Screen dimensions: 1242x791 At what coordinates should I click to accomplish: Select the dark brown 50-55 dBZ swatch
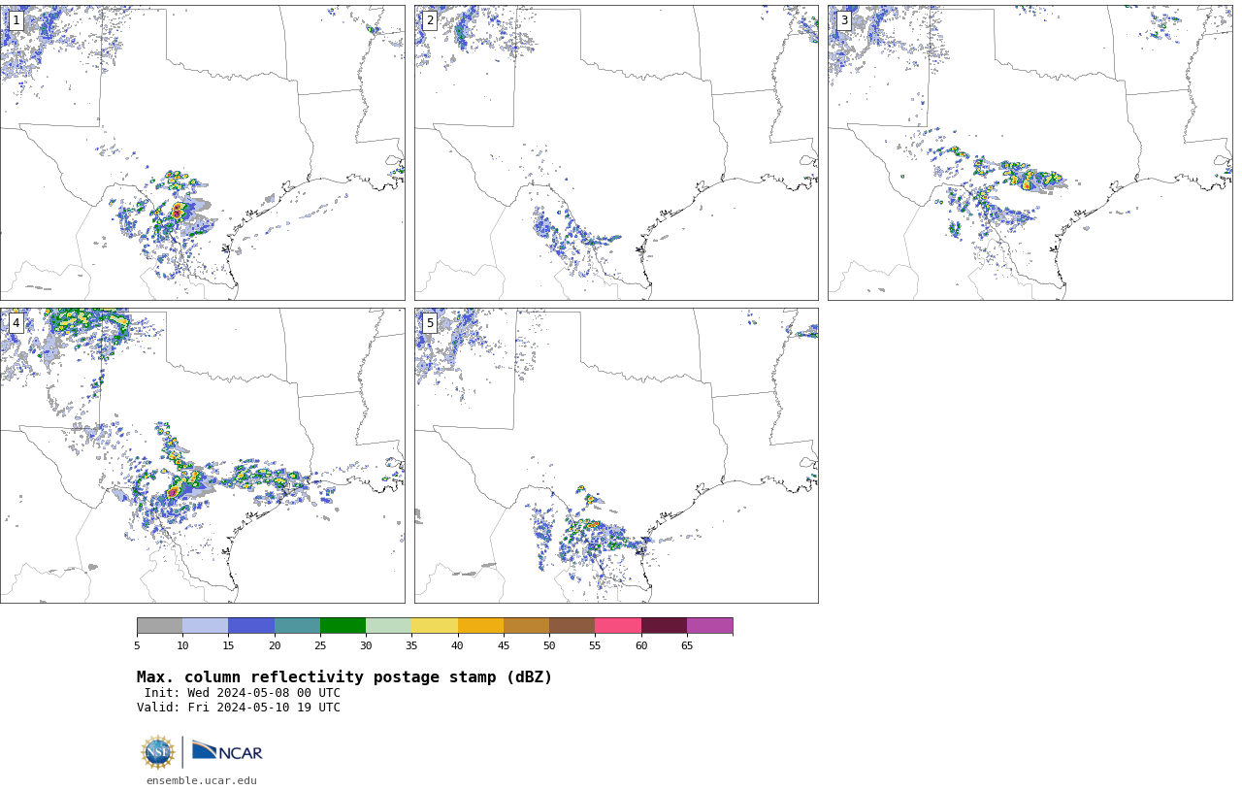pyautogui.click(x=572, y=625)
